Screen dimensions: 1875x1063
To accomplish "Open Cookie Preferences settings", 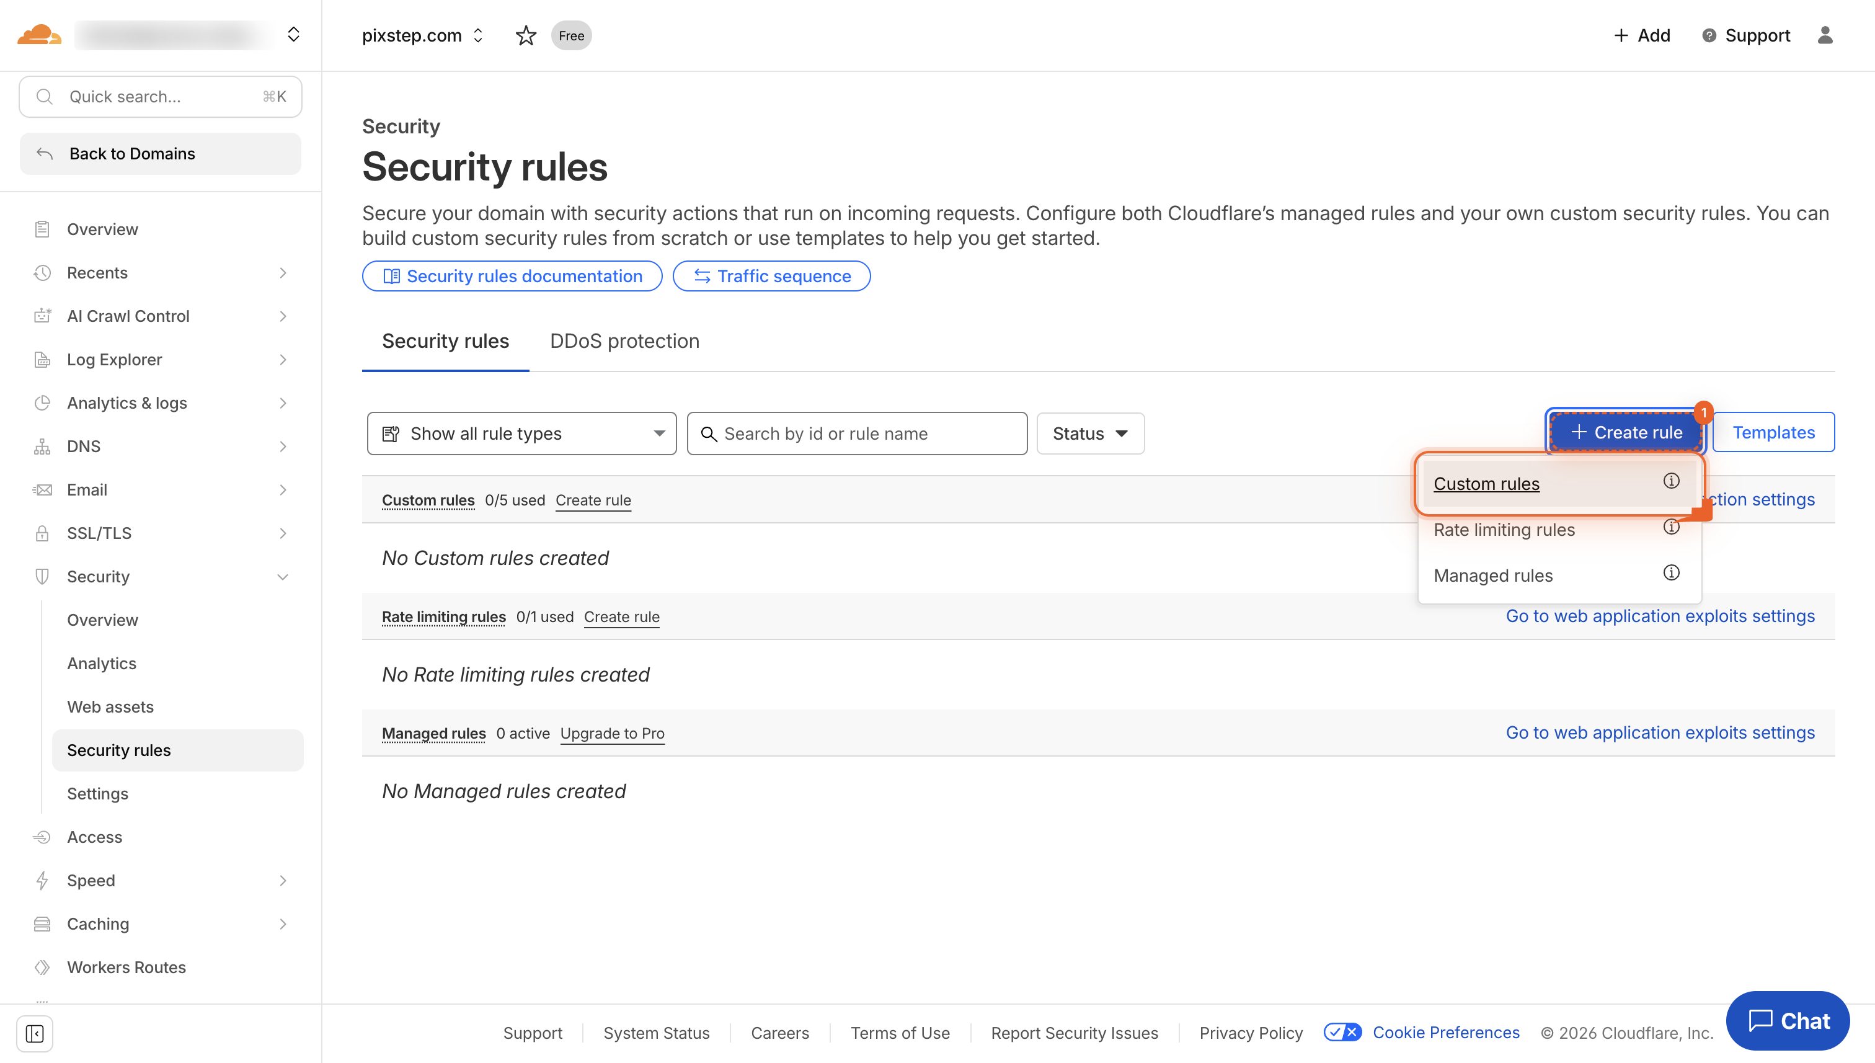I will click(x=1446, y=1033).
